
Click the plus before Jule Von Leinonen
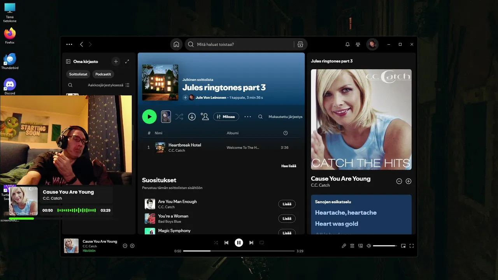coord(185,98)
